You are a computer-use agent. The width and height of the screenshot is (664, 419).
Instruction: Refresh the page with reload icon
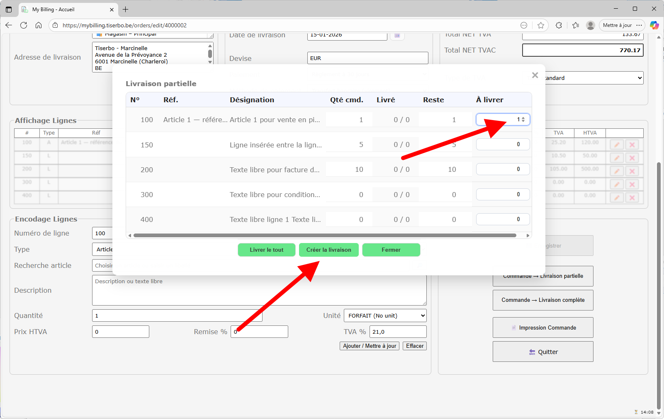point(24,25)
